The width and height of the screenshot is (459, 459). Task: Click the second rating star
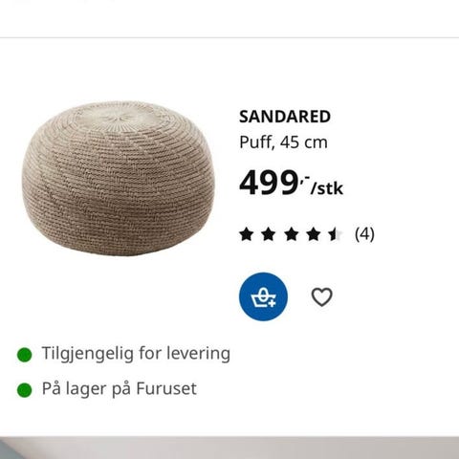[269, 234]
